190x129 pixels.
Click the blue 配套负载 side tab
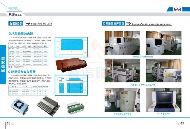point(3,61)
